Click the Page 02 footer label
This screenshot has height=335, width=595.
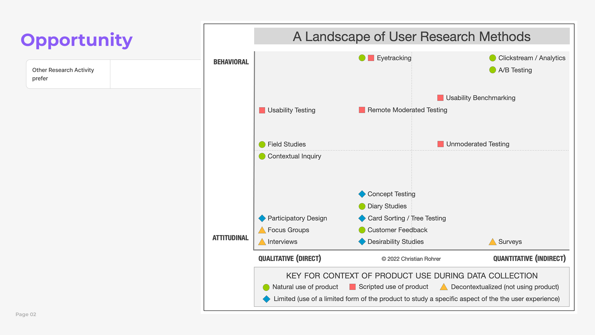pyautogui.click(x=26, y=315)
